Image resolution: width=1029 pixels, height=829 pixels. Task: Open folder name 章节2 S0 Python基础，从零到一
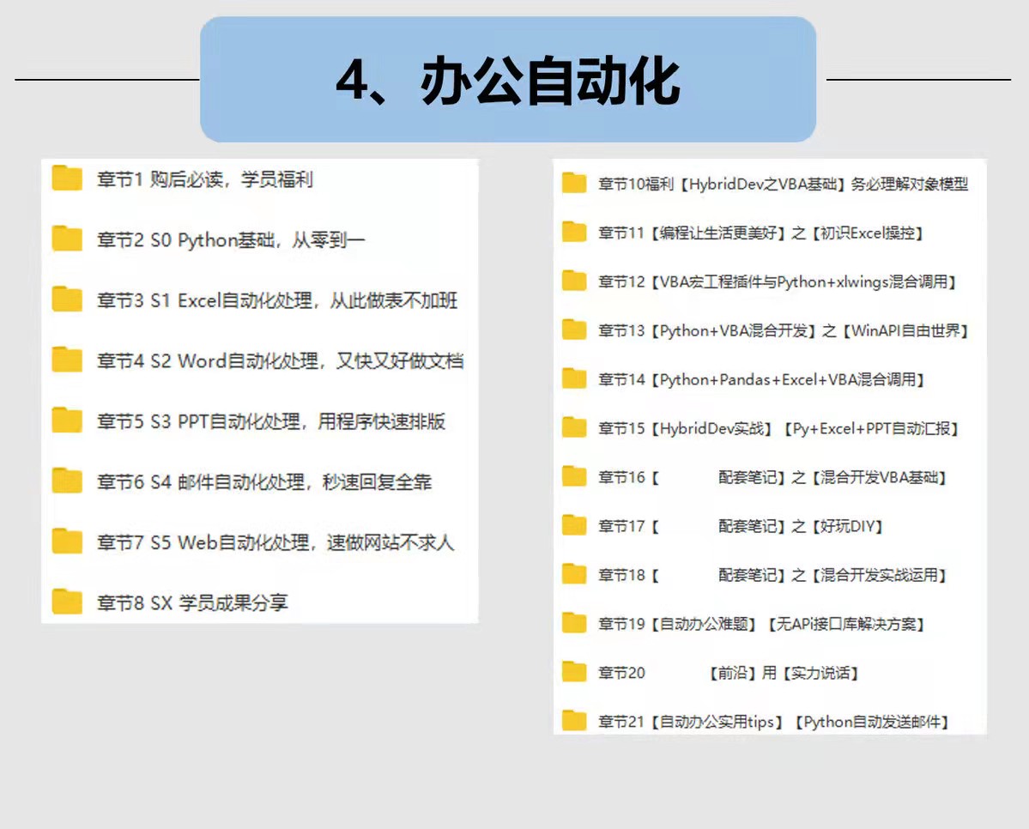[230, 240]
